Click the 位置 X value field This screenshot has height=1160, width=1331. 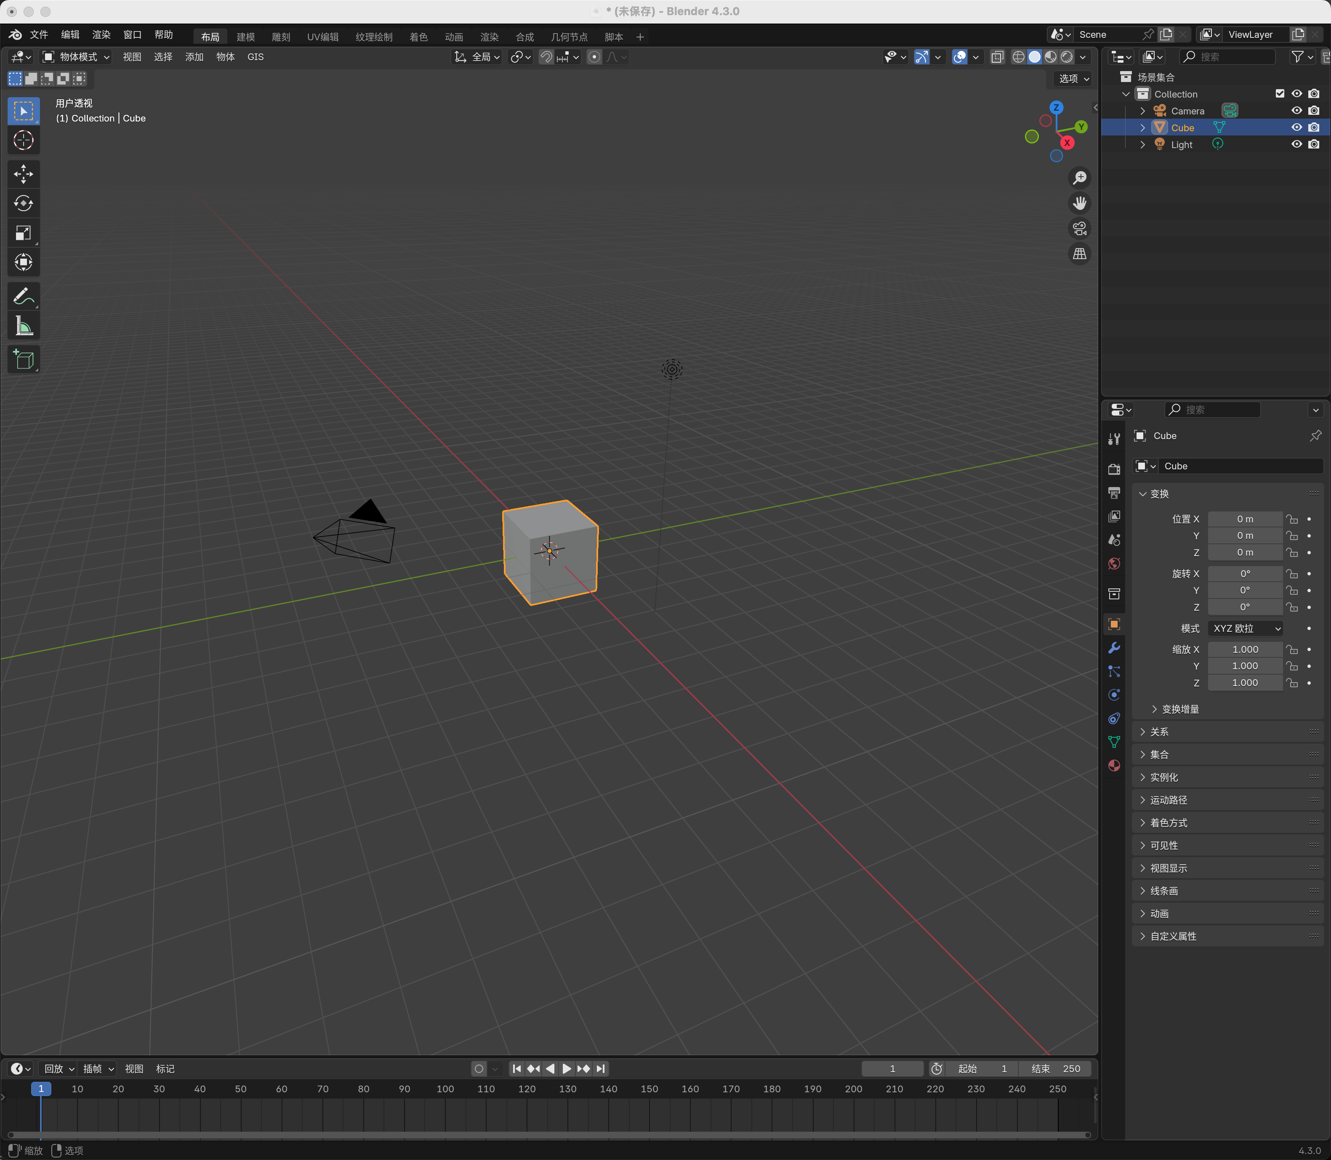pos(1244,519)
